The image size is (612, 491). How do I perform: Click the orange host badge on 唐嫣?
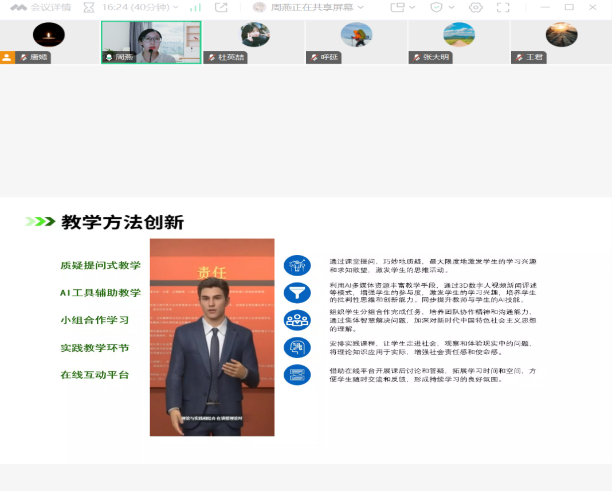pos(7,57)
